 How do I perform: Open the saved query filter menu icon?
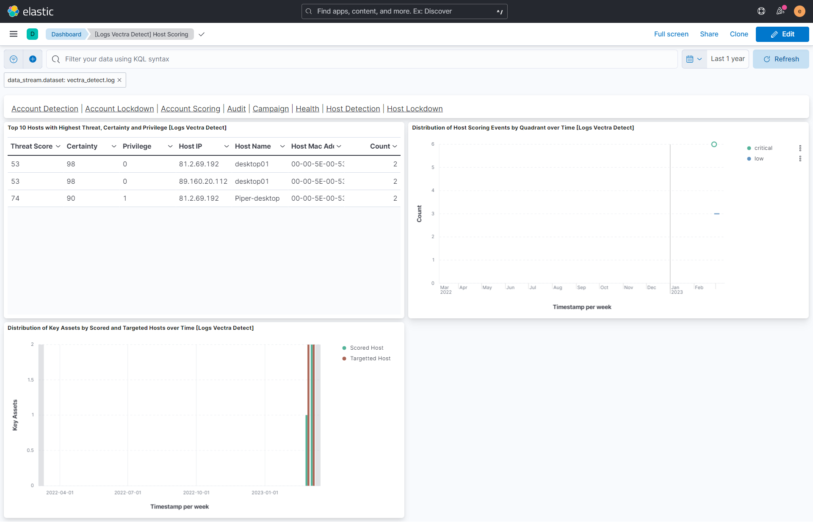(14, 59)
